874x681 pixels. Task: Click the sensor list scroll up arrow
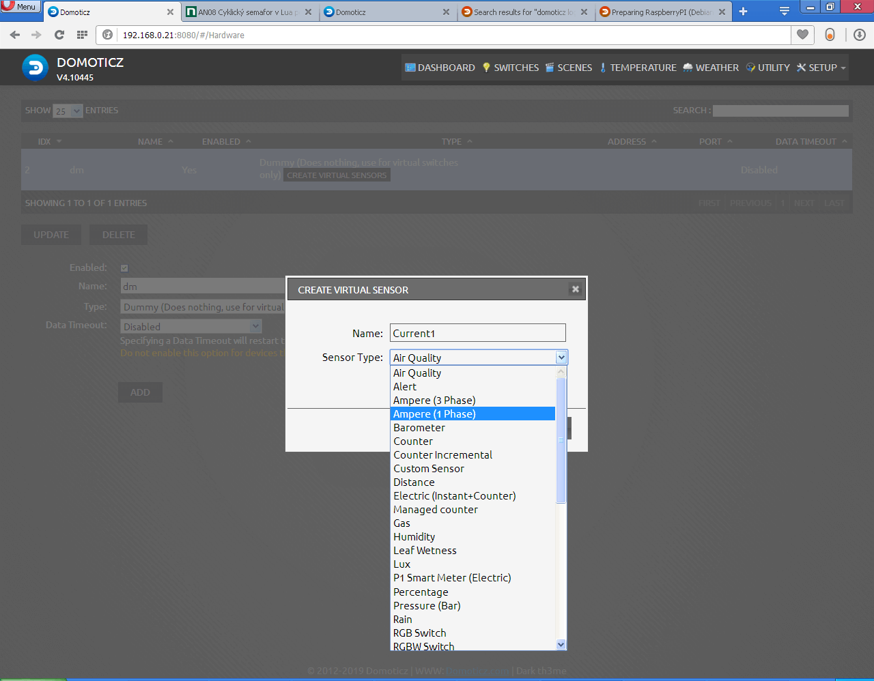(561, 372)
